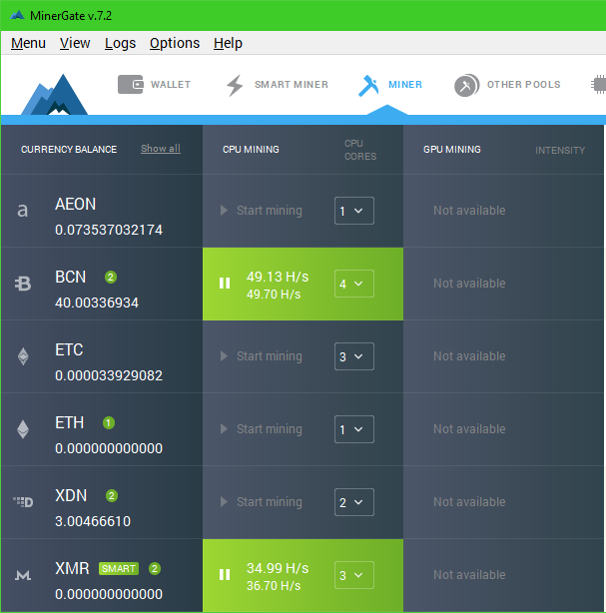Click the XMR currency name
Viewport: 606px width, 613px height.
tap(72, 568)
